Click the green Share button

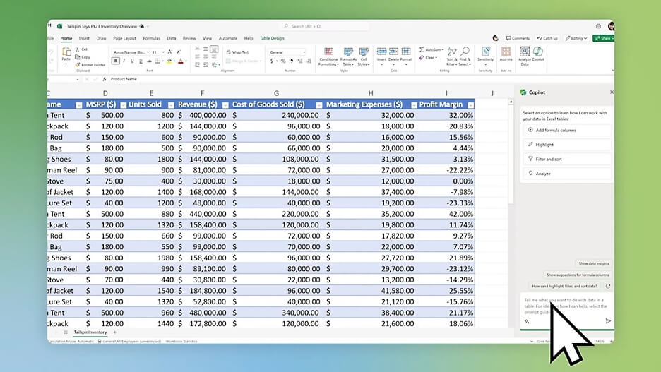pyautogui.click(x=603, y=38)
